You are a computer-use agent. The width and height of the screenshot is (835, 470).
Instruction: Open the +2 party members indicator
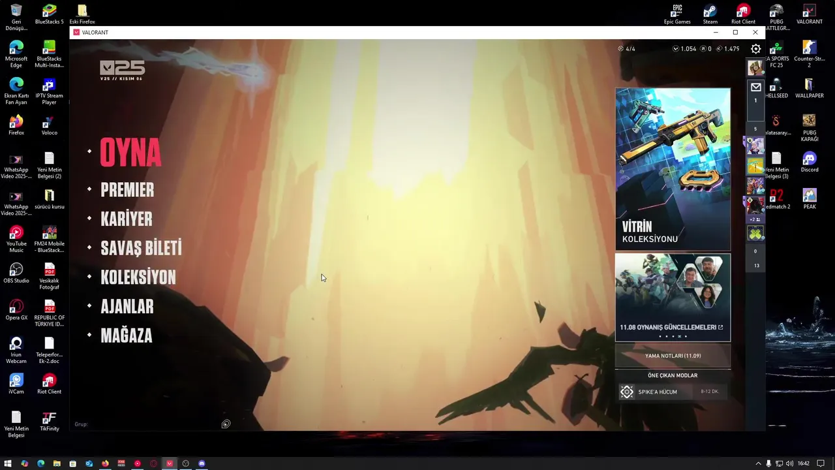755,220
